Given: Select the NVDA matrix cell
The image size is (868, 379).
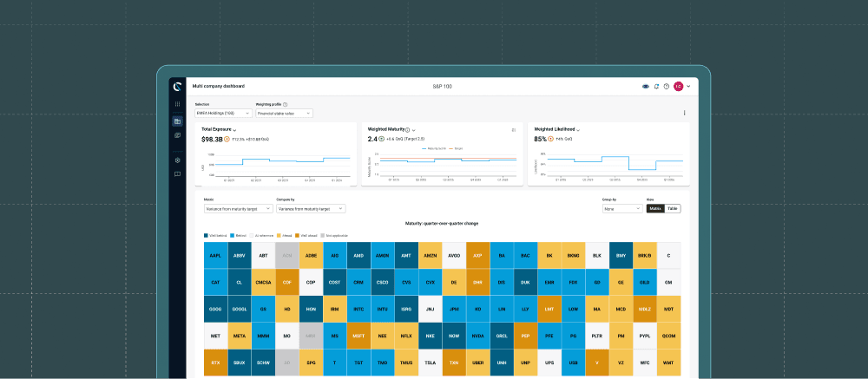Looking at the screenshot, I should point(477,336).
